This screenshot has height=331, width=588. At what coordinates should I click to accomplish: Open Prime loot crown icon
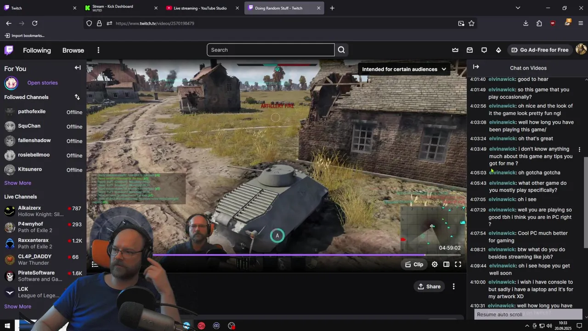tap(455, 50)
